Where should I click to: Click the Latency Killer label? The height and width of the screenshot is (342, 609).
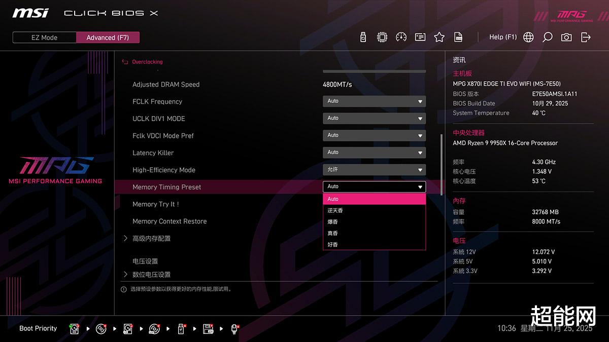[153, 153]
